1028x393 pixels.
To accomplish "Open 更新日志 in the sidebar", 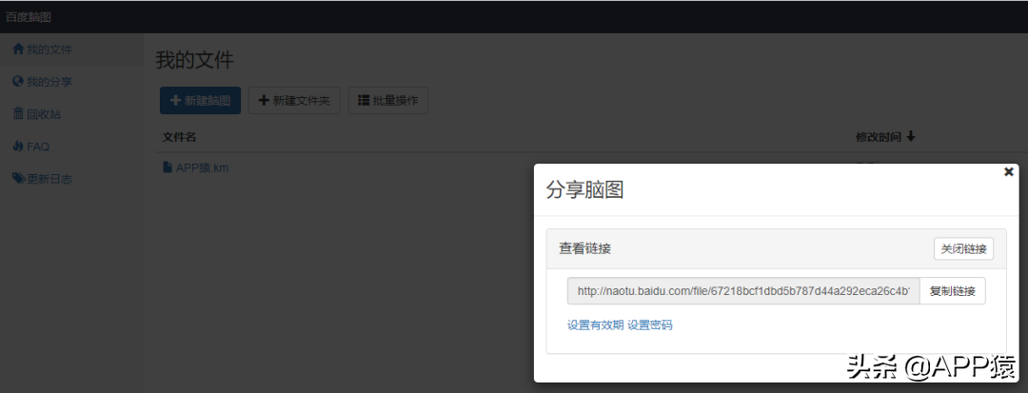I will pos(43,179).
